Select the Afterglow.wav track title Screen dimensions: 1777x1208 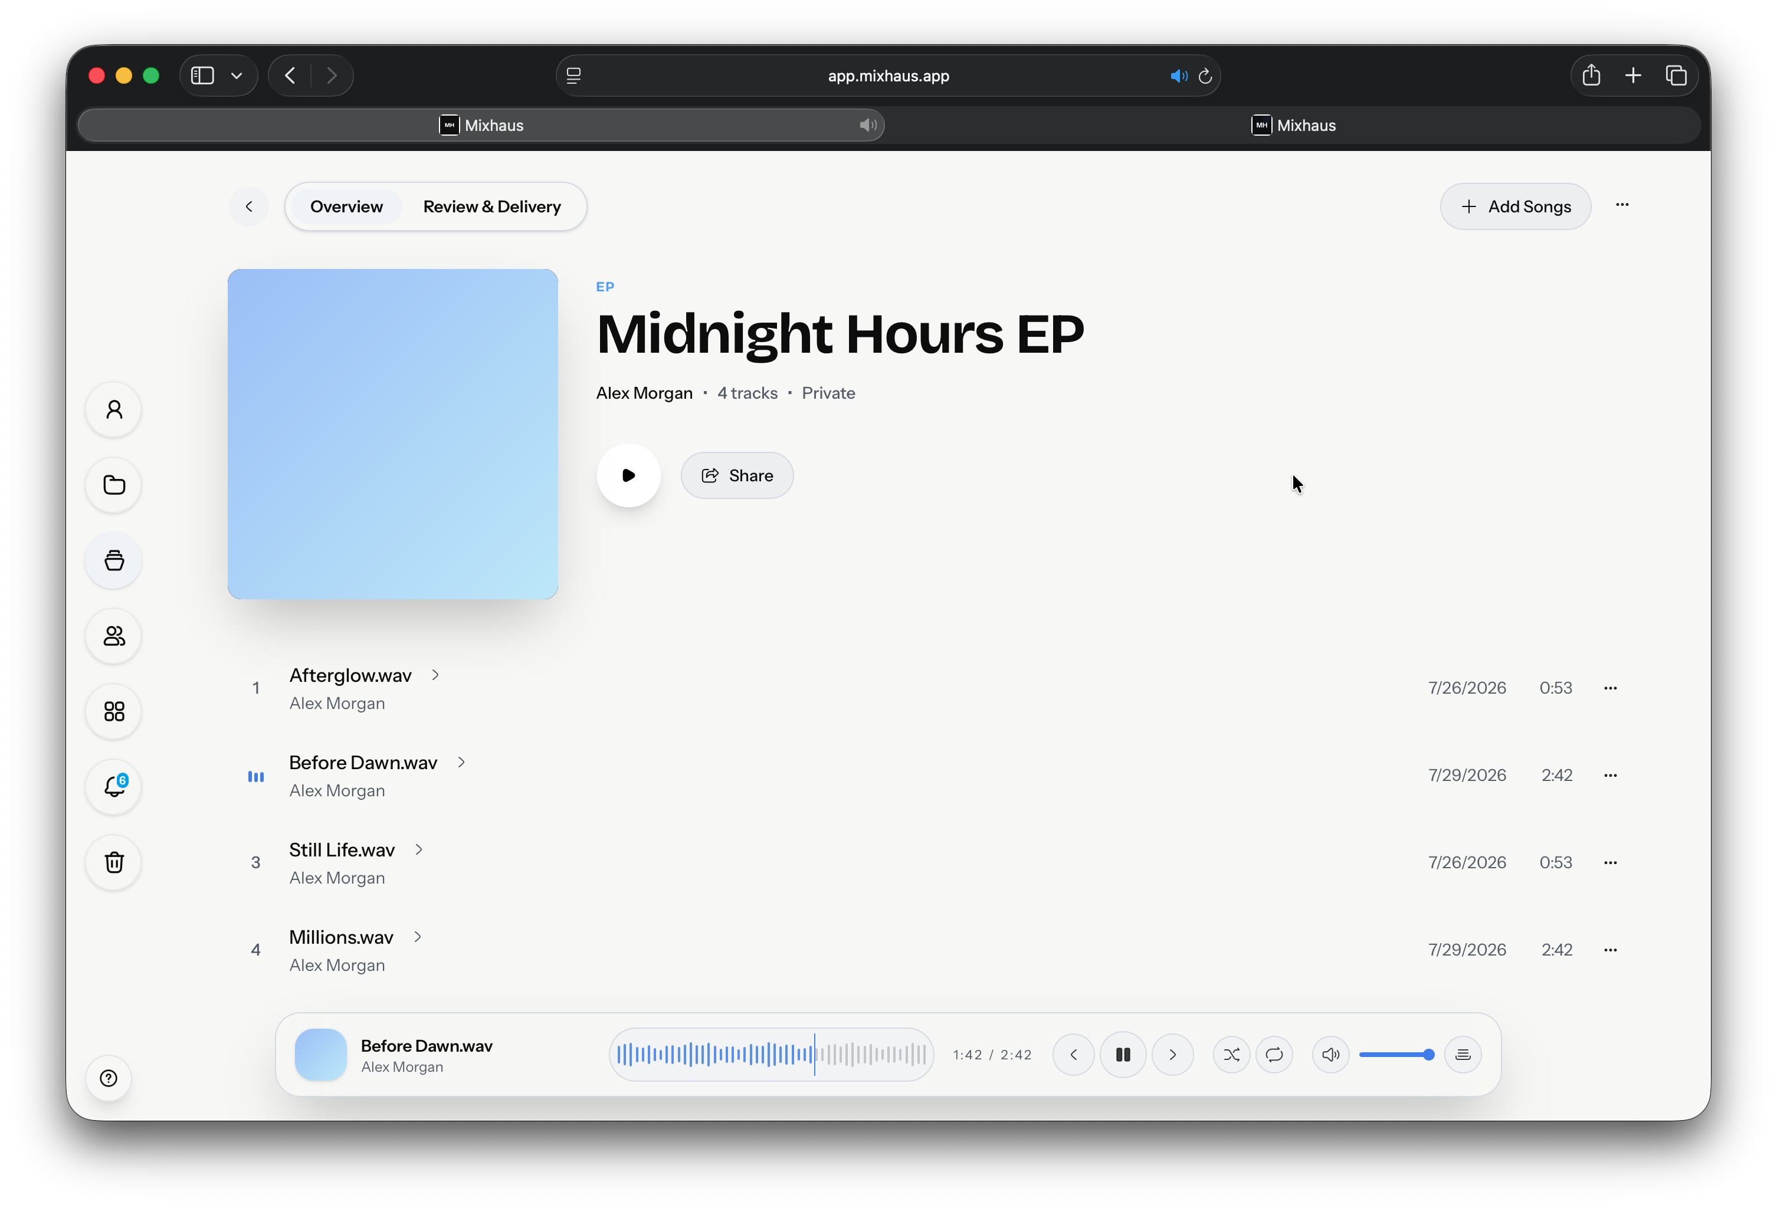pyautogui.click(x=350, y=675)
